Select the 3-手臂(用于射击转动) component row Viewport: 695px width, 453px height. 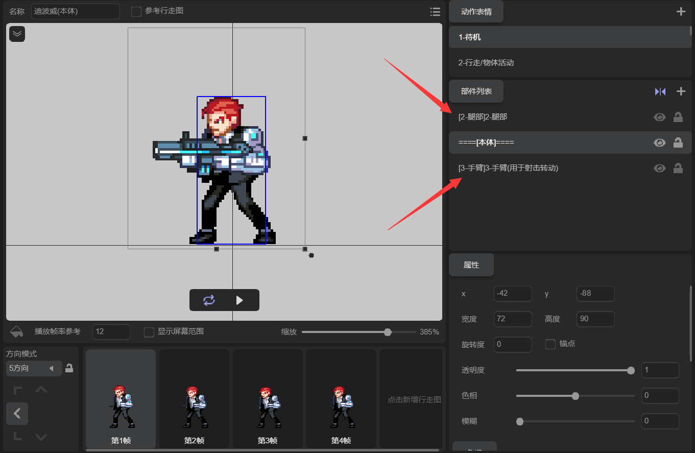tap(570, 168)
